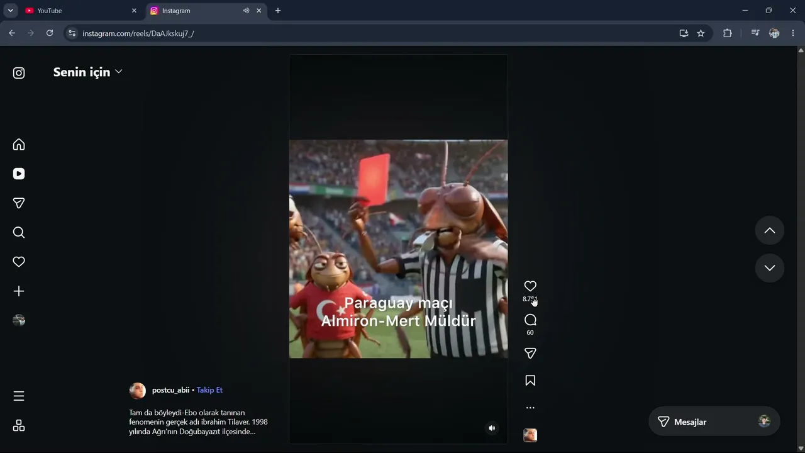Open direct messages paper-plane sidebar icon
This screenshot has height=453, width=805.
pyautogui.click(x=19, y=203)
